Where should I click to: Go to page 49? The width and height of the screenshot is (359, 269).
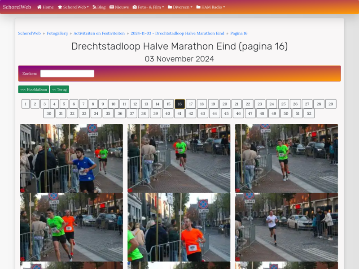coord(274,113)
